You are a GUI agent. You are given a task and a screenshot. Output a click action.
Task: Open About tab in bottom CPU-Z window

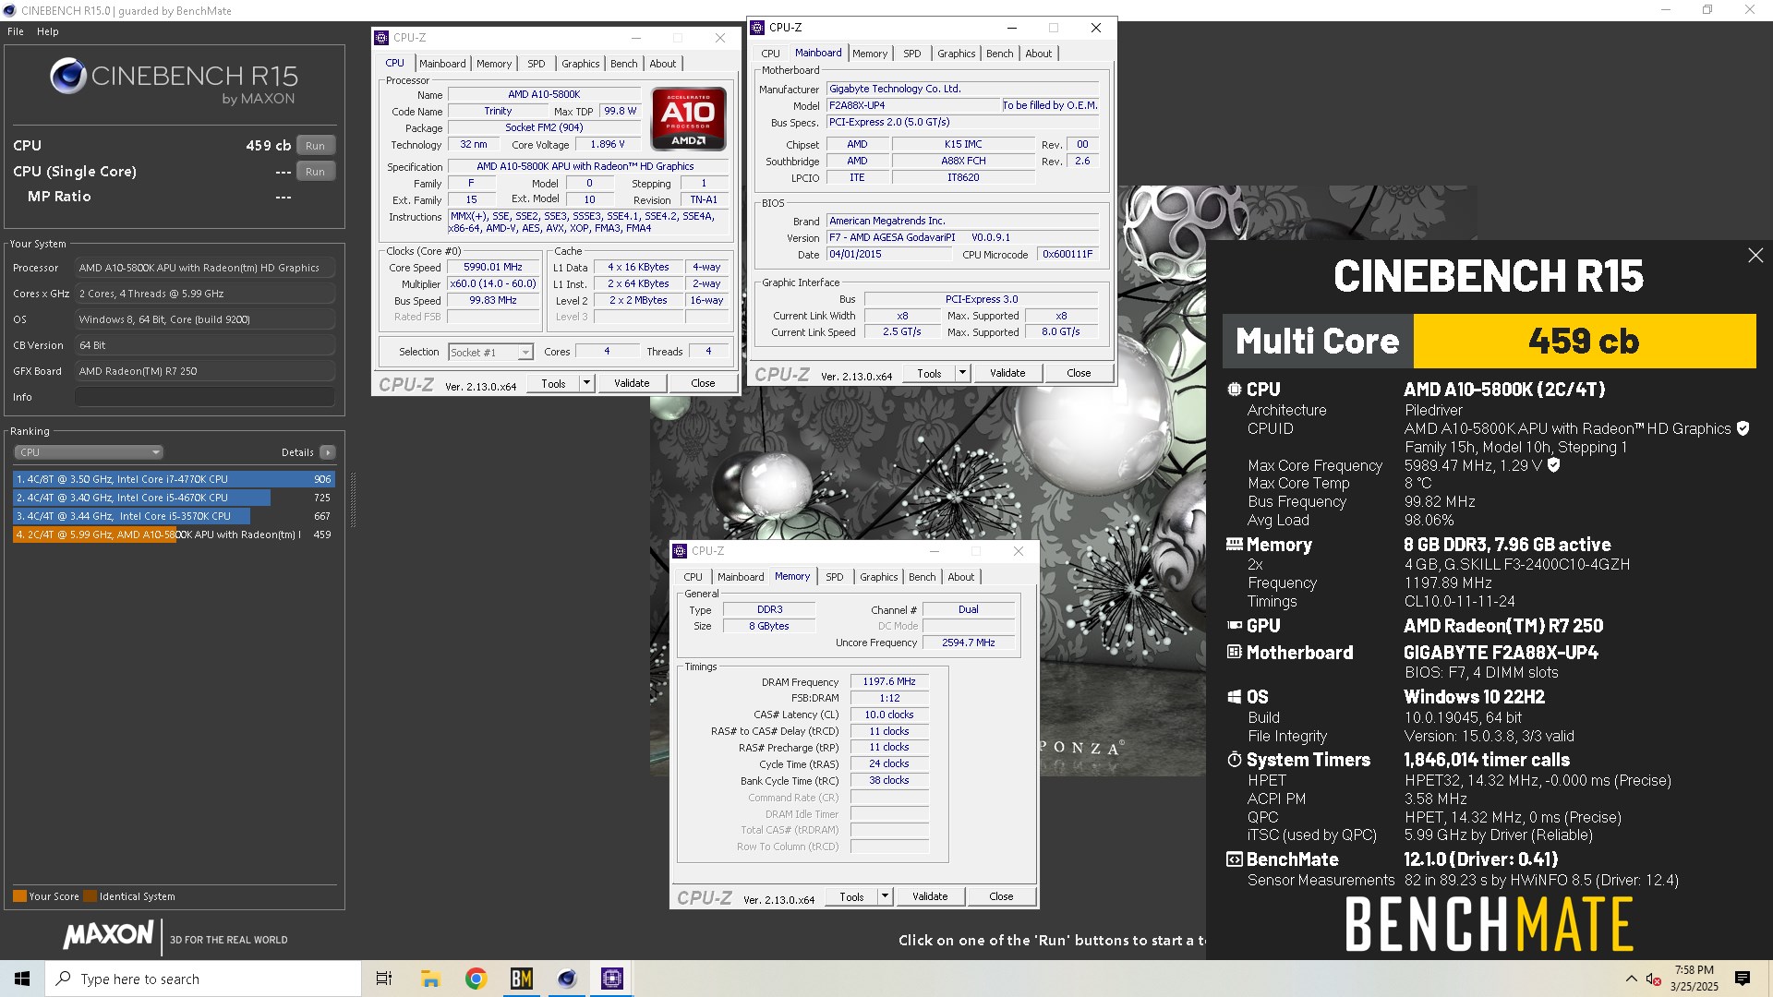pyautogui.click(x=961, y=577)
